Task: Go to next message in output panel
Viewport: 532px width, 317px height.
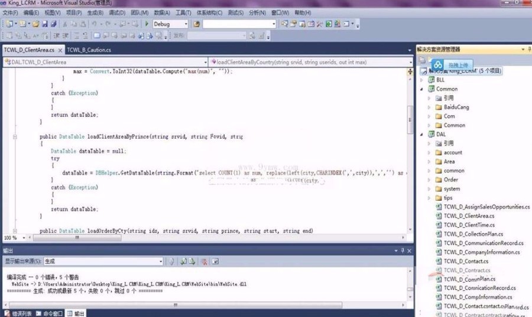Action: coord(192,262)
